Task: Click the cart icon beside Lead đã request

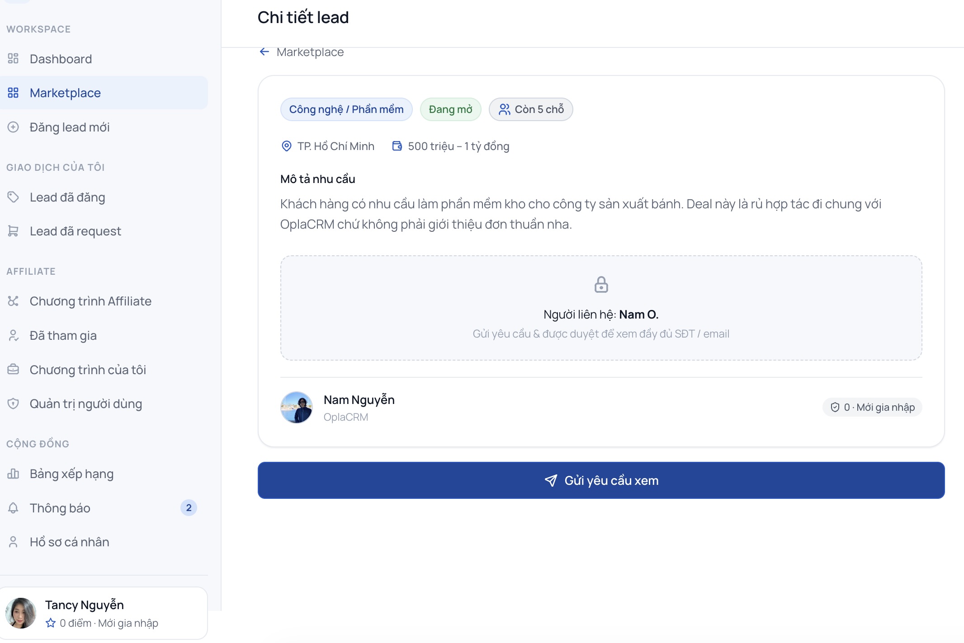Action: coord(13,231)
